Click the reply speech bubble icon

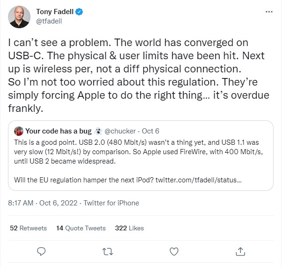tap(41, 251)
